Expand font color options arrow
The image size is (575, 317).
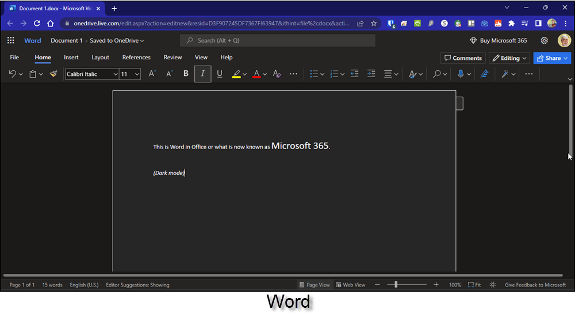[264, 74]
